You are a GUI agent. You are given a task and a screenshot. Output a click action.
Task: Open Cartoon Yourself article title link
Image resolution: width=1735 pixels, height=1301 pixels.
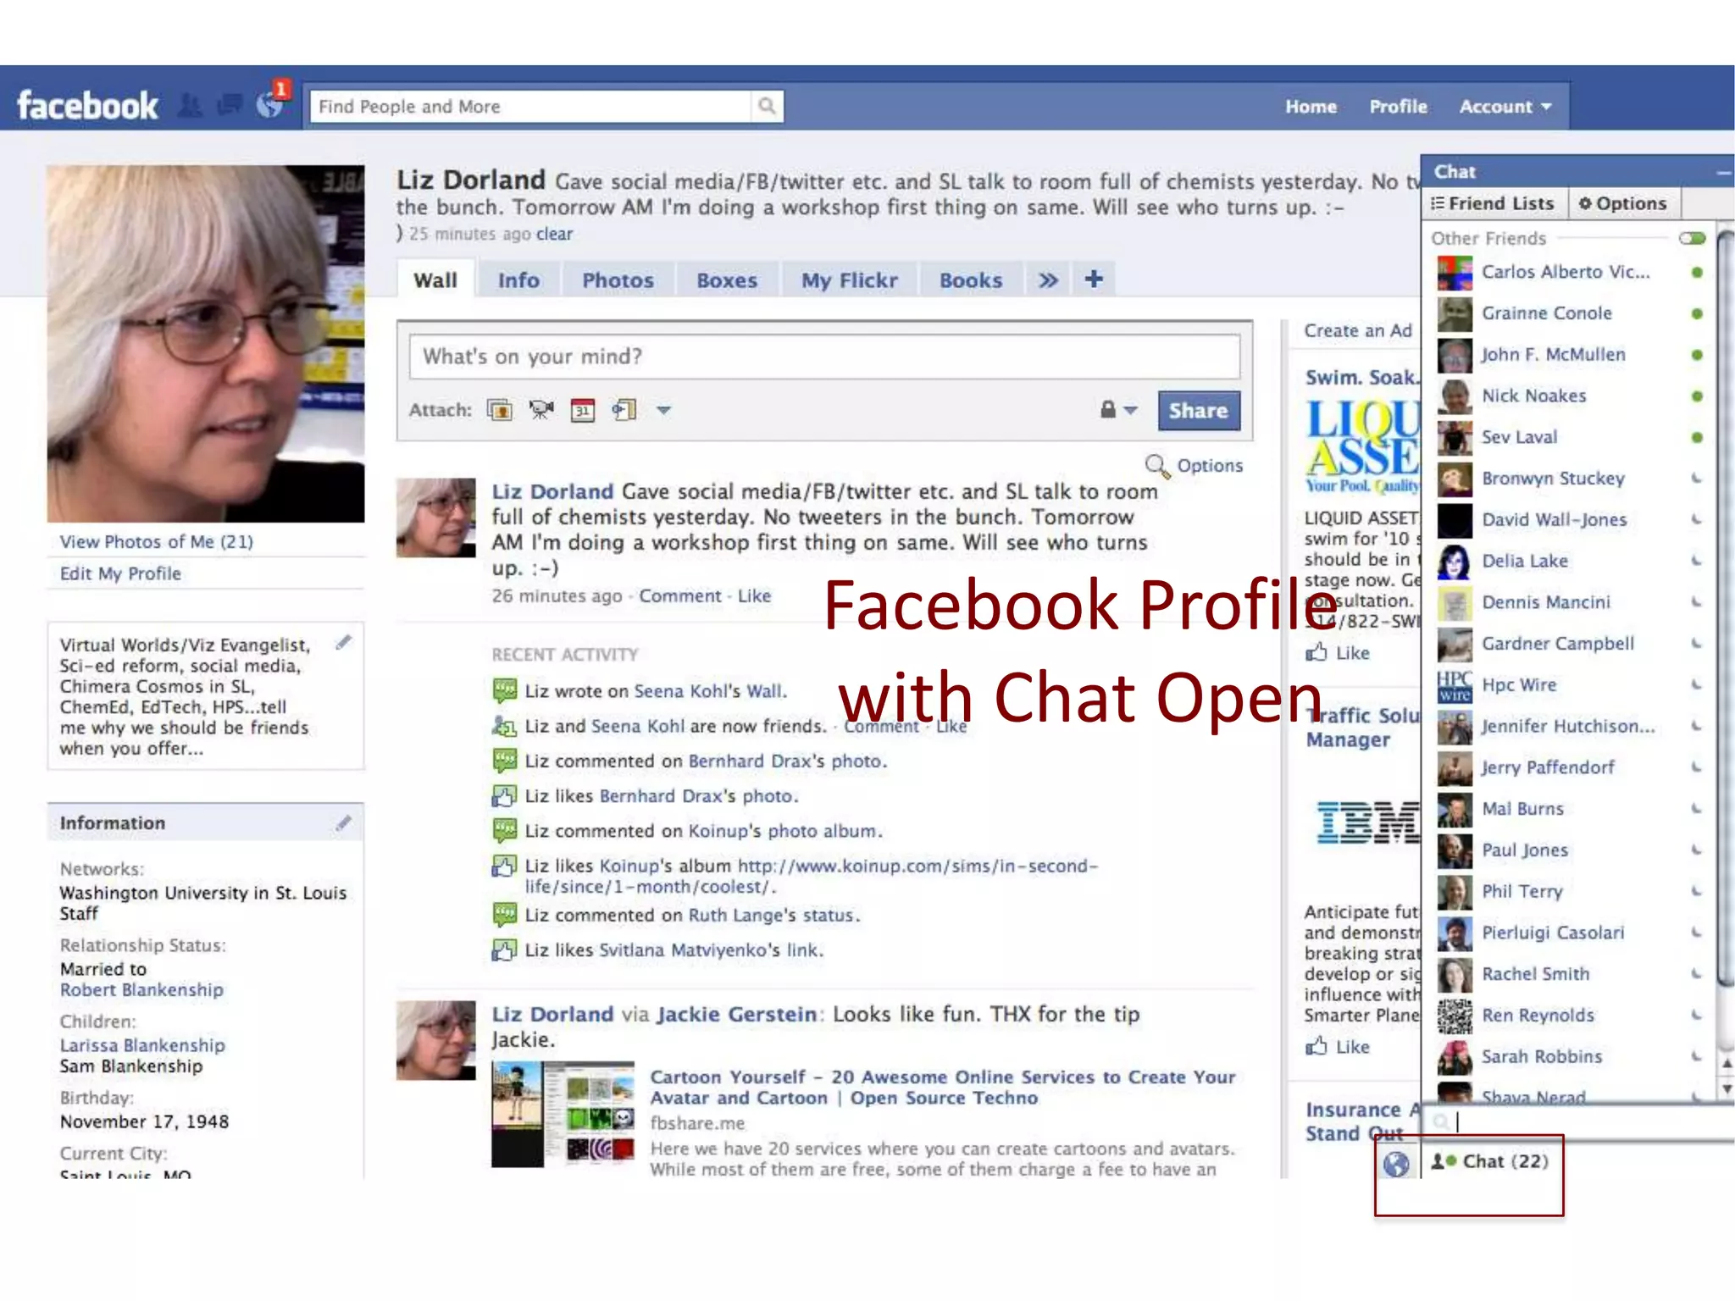pos(943,1088)
